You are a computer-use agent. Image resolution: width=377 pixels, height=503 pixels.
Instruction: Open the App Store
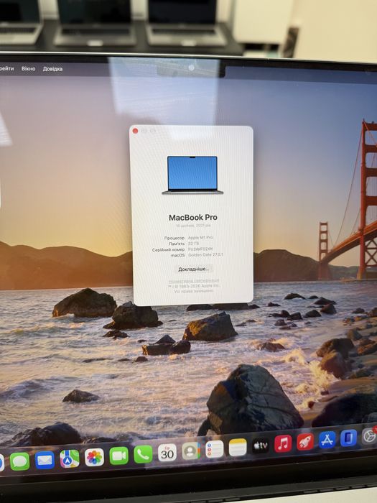[x=327, y=440]
